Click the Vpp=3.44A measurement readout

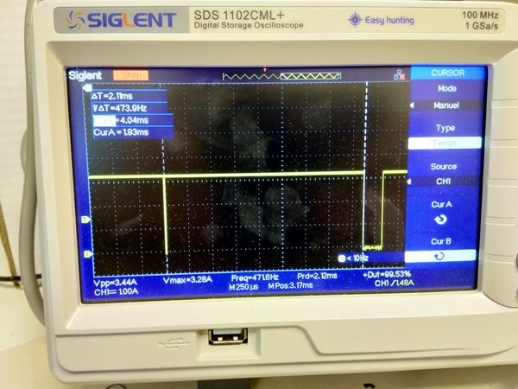[x=114, y=281]
